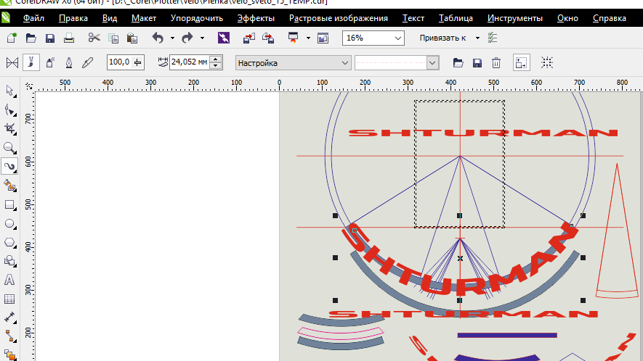Click the Export icon
The width and height of the screenshot is (643, 361).
268,38
